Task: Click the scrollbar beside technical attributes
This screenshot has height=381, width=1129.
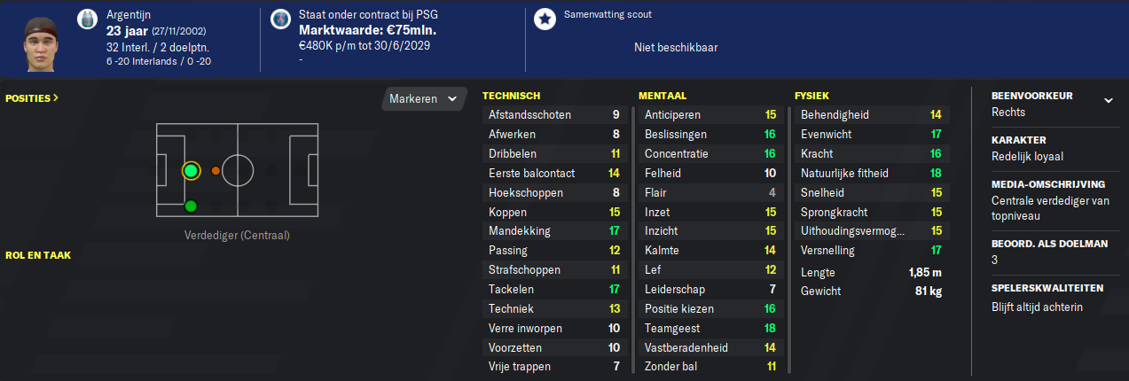Action: [x=632, y=239]
